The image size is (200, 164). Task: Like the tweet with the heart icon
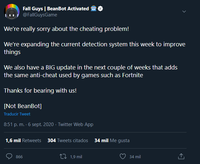click(123, 157)
